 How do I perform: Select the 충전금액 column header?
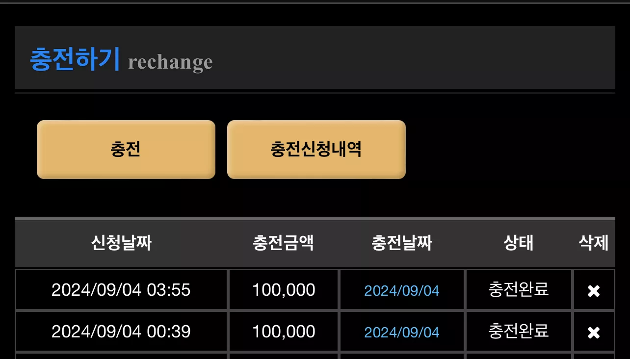point(283,243)
